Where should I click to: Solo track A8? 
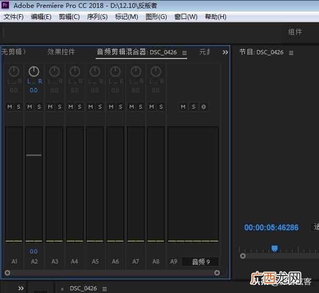161,106
